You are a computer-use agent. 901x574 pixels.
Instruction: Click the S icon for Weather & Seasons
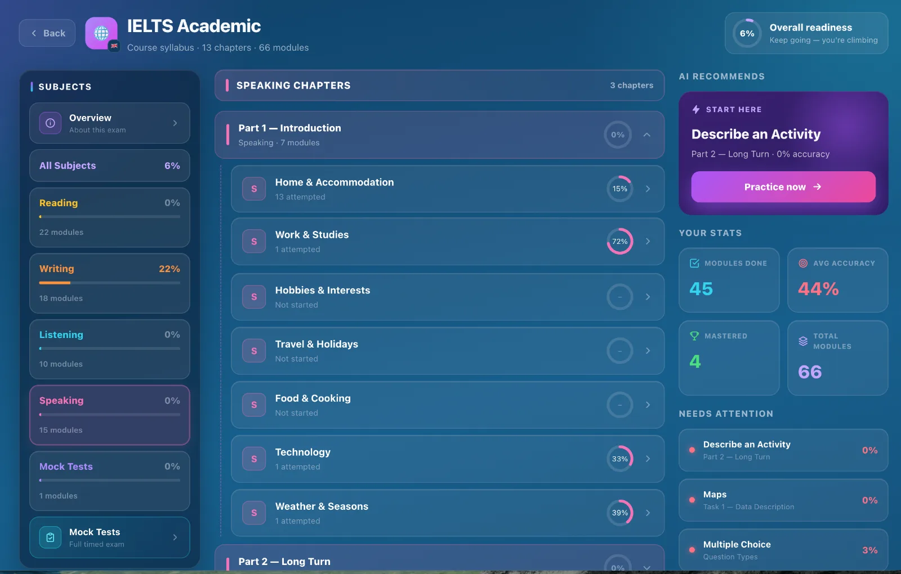254,513
